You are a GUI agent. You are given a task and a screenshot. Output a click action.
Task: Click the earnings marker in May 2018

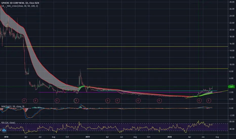point(35,101)
